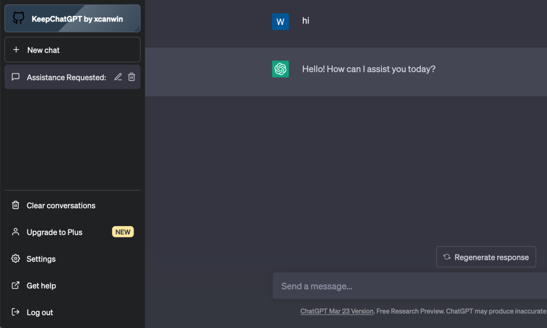Open the ChatGPT Mar 23 Version link
The height and width of the screenshot is (328, 547).
[337, 311]
